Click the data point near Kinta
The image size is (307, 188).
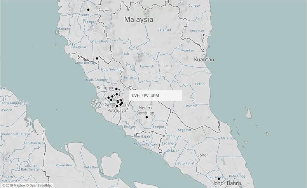coord(88,9)
